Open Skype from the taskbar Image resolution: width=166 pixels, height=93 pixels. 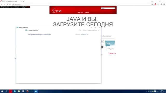click(x=15, y=91)
